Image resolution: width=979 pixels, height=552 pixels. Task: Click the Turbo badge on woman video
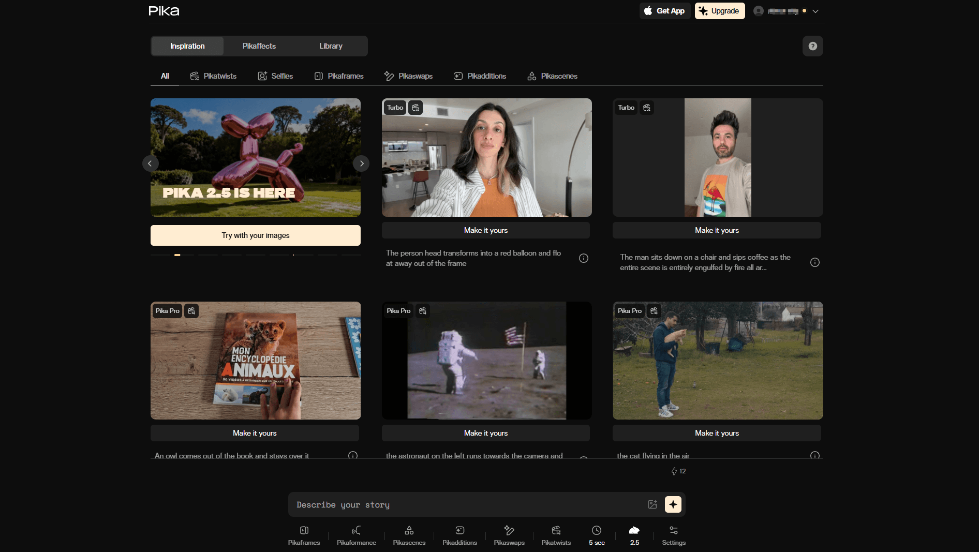[395, 108]
